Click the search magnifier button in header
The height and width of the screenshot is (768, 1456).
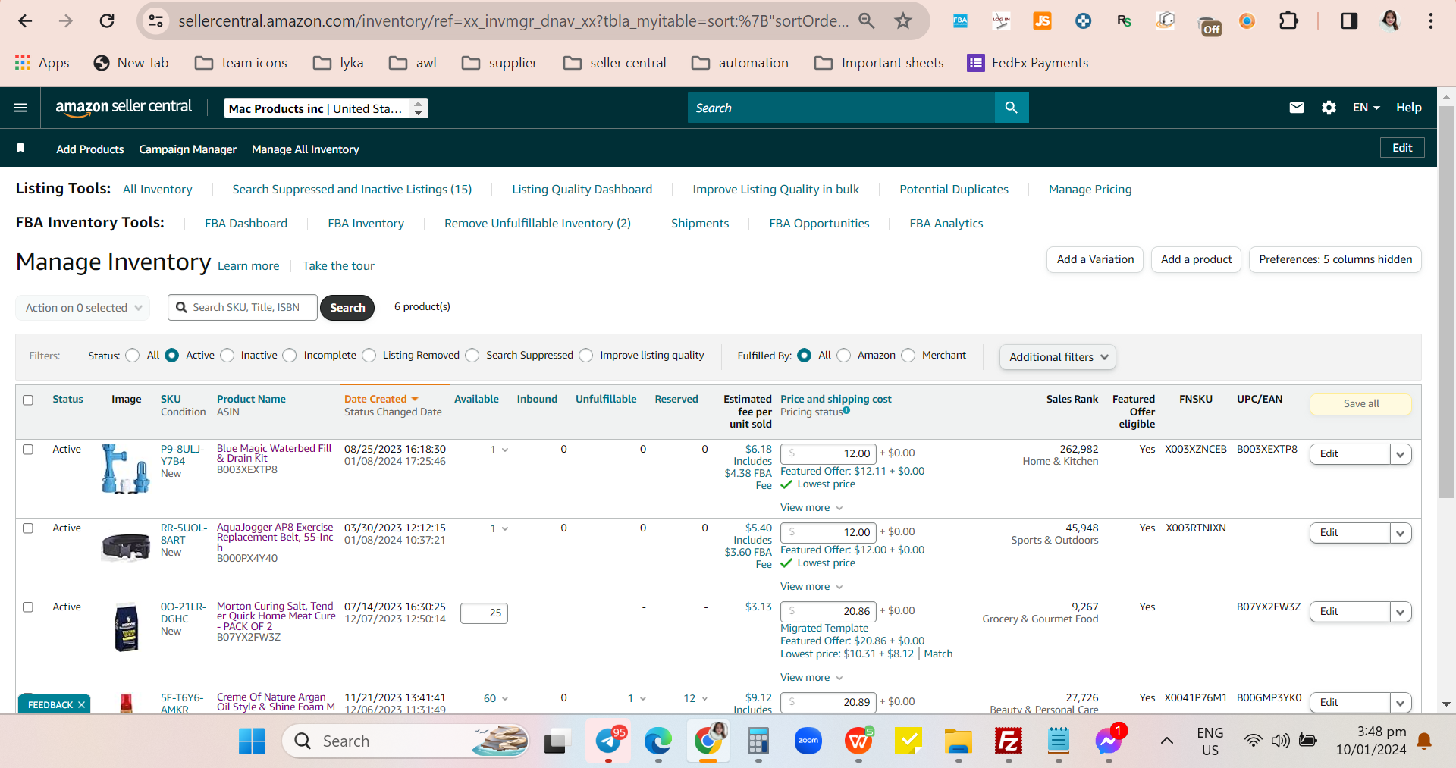[x=1011, y=108]
